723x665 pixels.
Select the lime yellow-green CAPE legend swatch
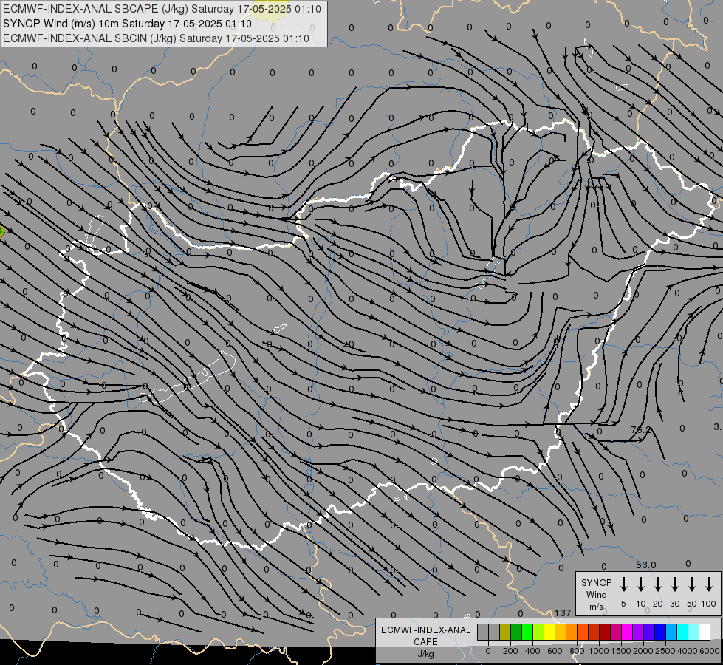(538, 632)
